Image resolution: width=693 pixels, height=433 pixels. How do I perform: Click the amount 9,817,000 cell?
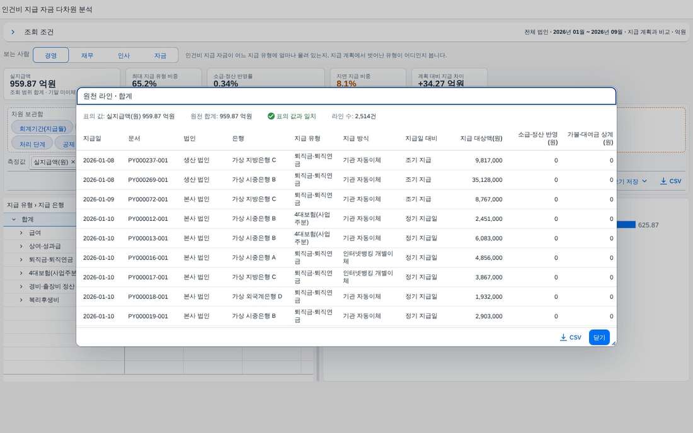click(489, 160)
